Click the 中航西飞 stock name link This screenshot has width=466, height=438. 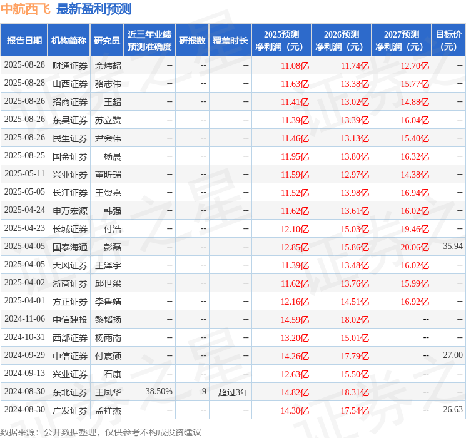(26, 9)
